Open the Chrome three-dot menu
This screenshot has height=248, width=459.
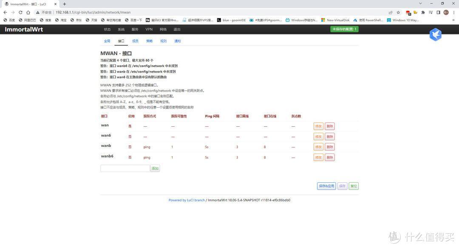pyautogui.click(x=454, y=12)
